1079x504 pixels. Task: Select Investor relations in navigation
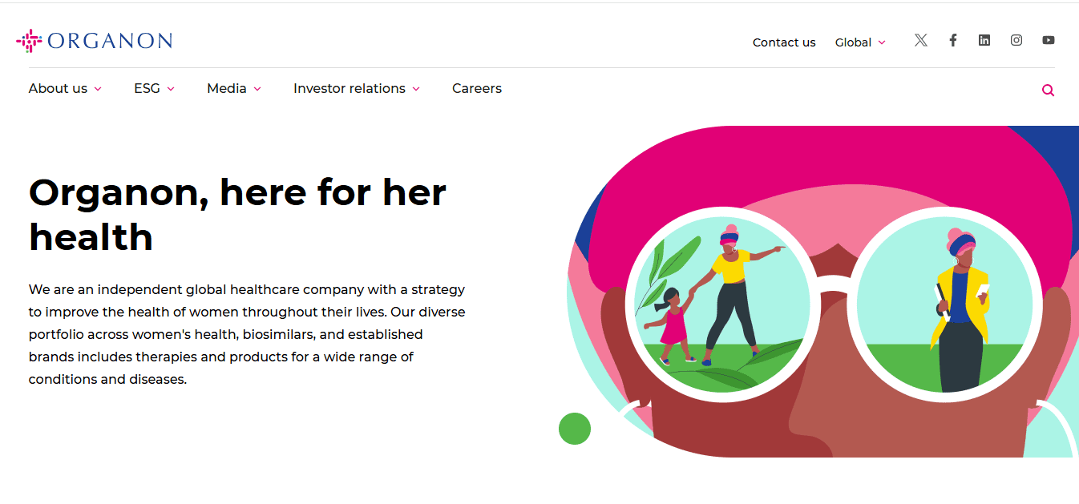[x=350, y=89]
